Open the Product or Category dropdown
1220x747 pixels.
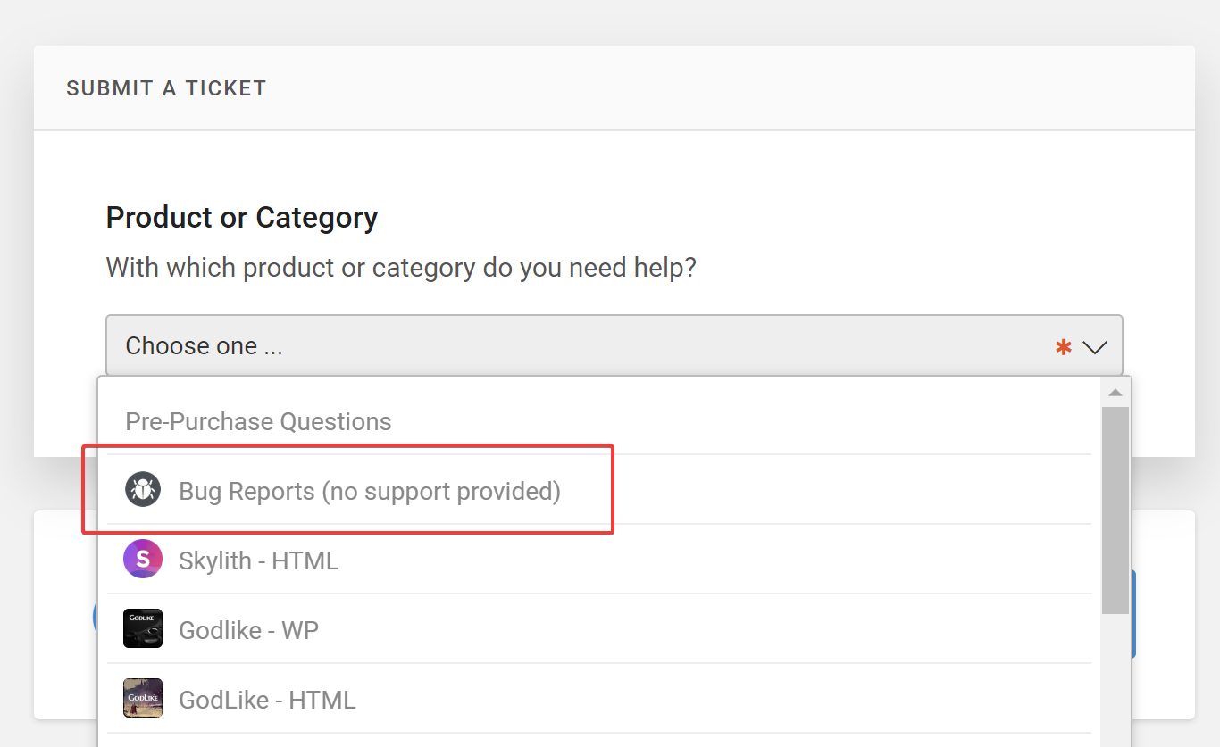click(614, 345)
